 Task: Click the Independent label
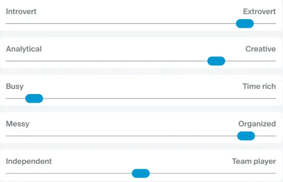tap(29, 161)
